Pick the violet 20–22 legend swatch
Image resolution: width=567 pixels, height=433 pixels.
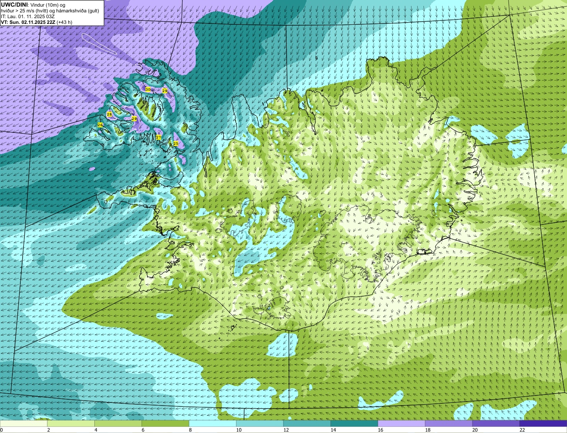click(496, 424)
